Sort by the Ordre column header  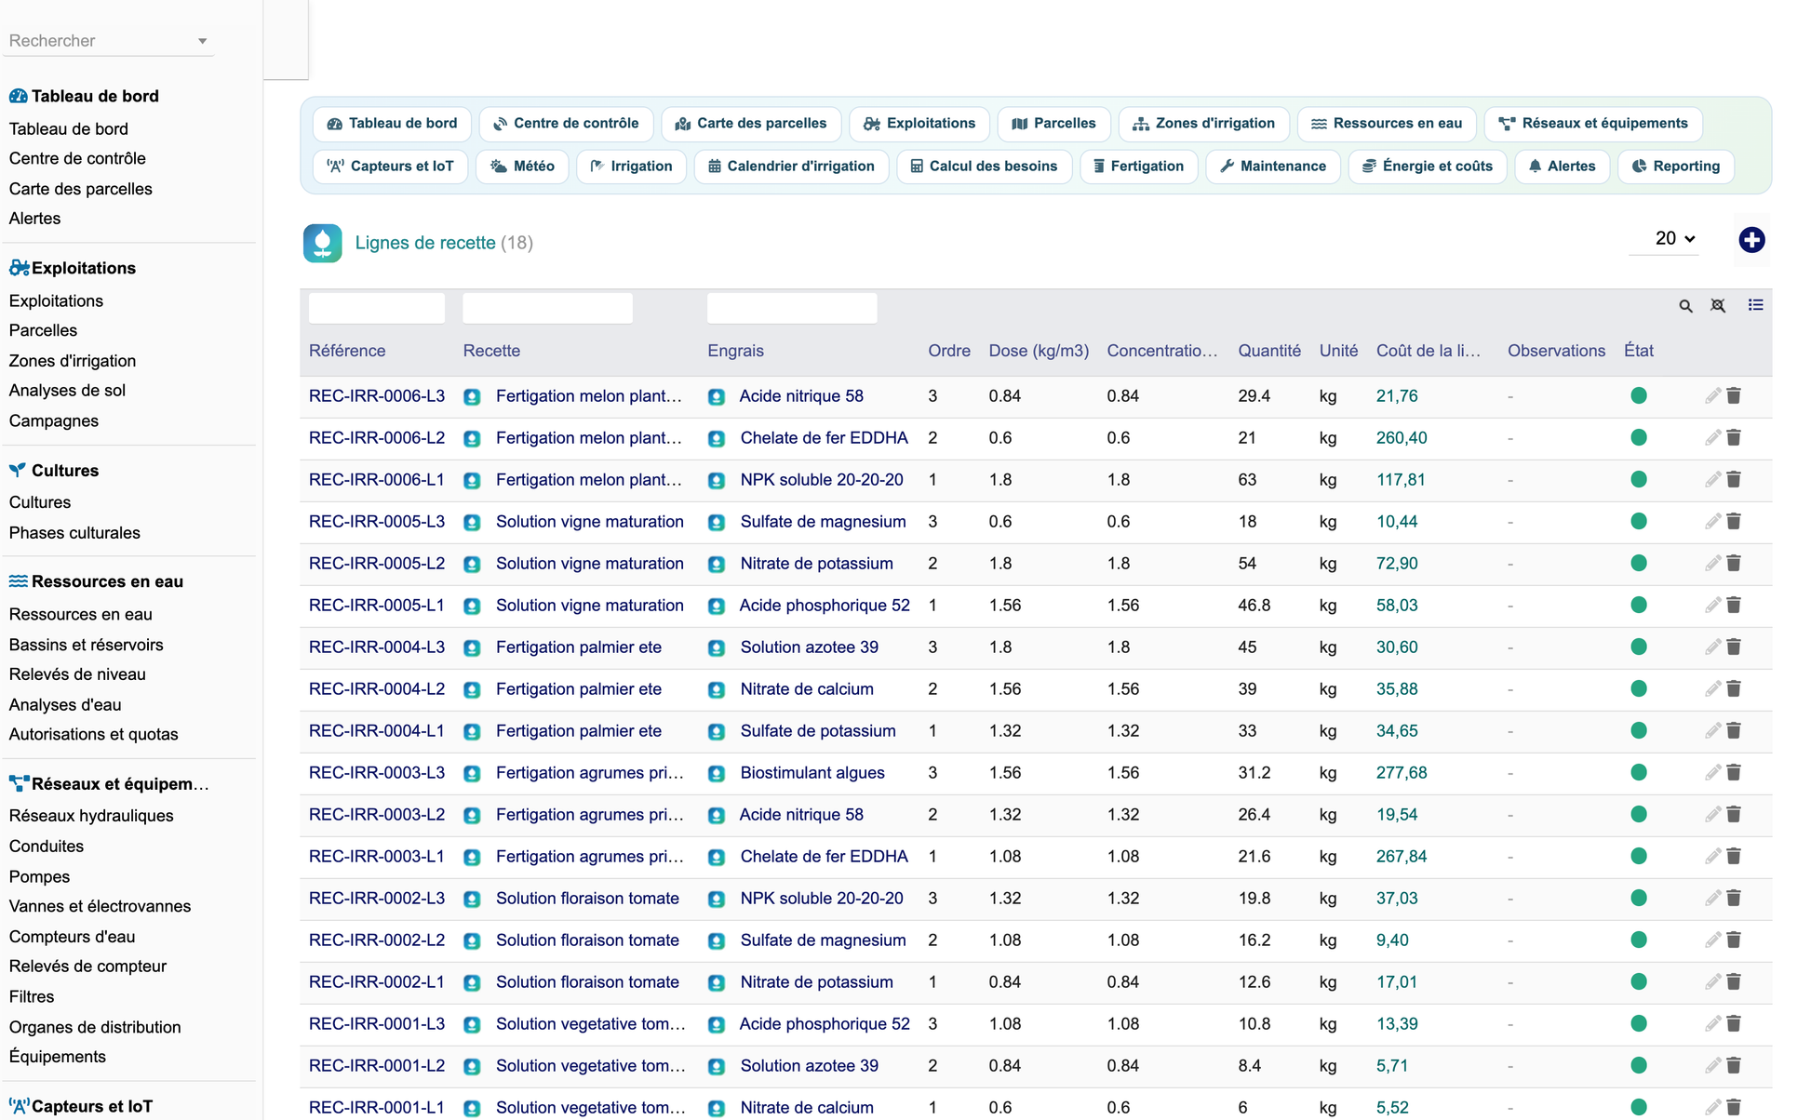(949, 351)
